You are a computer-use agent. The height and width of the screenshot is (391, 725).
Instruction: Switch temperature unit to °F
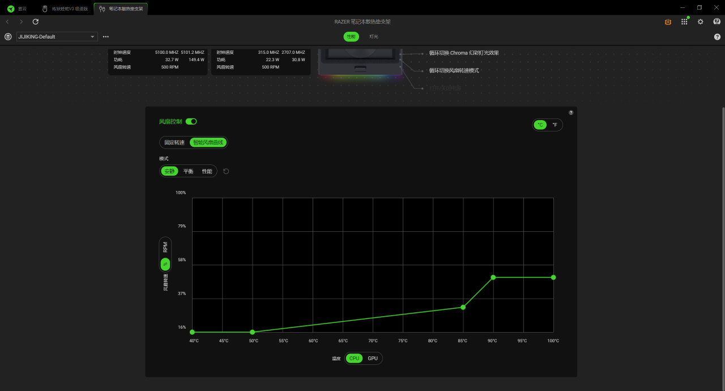tap(555, 125)
